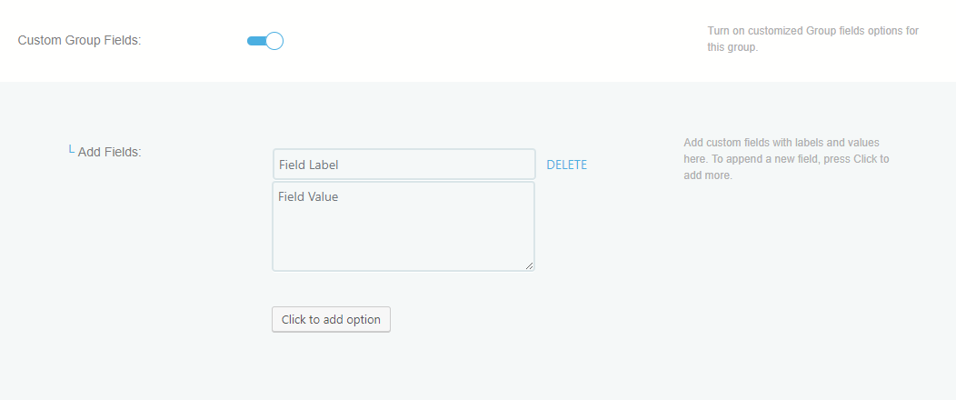Viewport: 956px width, 400px height.
Task: Click the white knob of the toggle
Action: point(274,41)
